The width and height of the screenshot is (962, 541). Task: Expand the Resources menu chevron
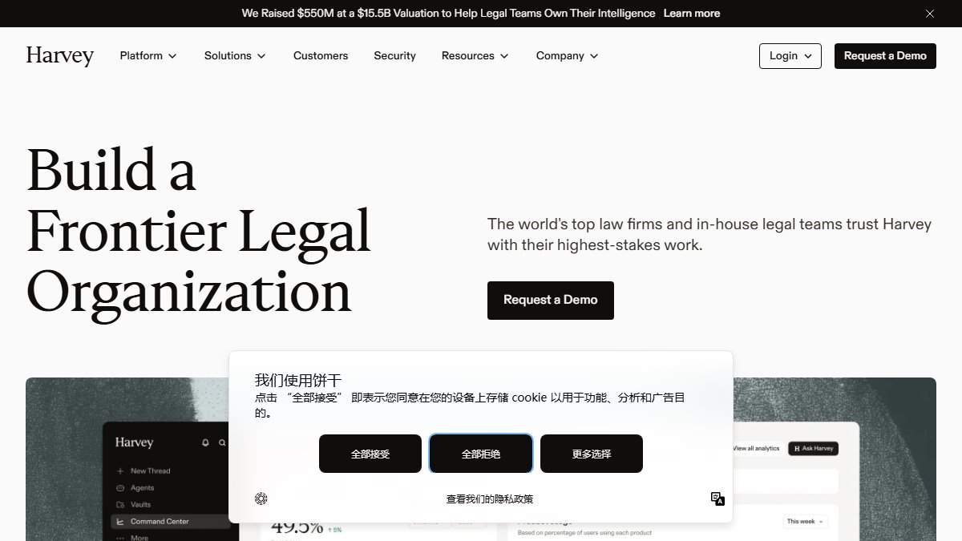tap(504, 56)
